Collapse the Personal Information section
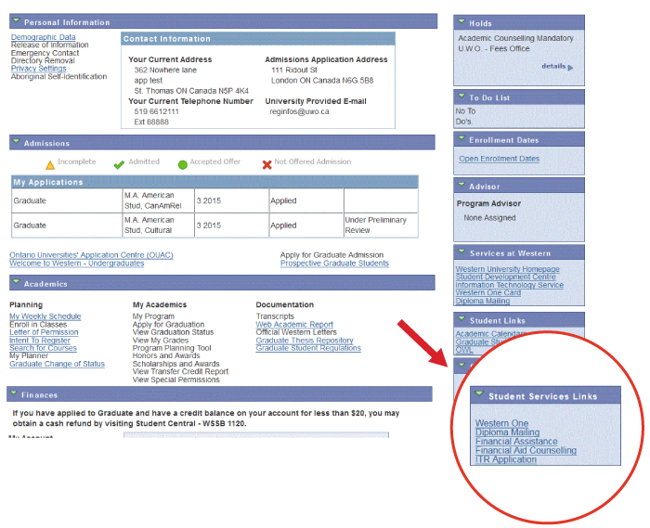Image resolution: width=650 pixels, height=528 pixels. pyautogui.click(x=16, y=19)
